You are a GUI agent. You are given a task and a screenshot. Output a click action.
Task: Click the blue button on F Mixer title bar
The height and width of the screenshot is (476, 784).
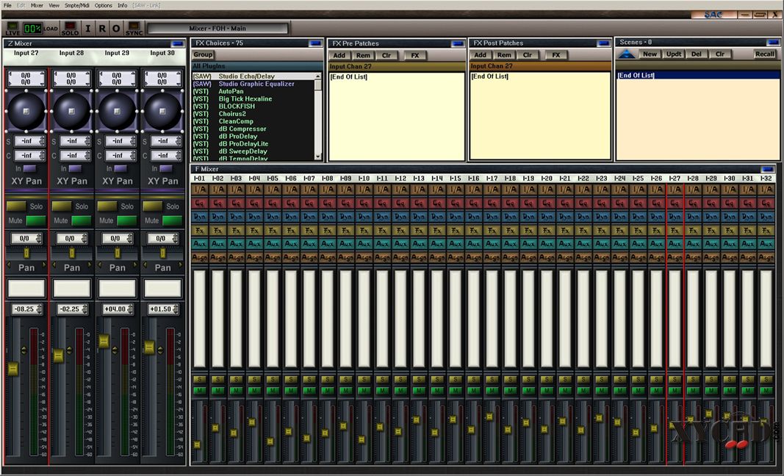tap(768, 169)
